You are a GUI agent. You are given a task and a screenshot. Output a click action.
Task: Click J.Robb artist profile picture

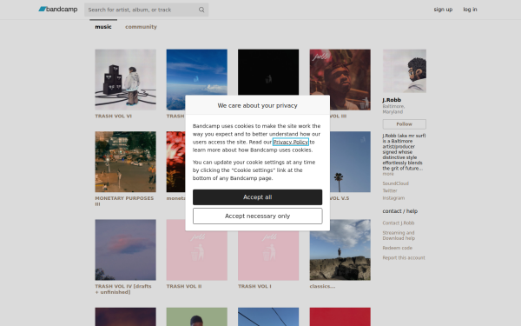(x=405, y=71)
